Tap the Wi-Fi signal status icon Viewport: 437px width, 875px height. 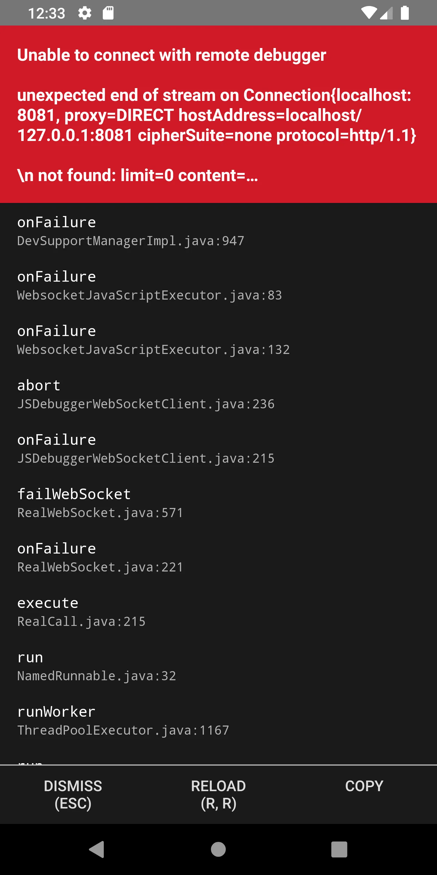tap(369, 13)
